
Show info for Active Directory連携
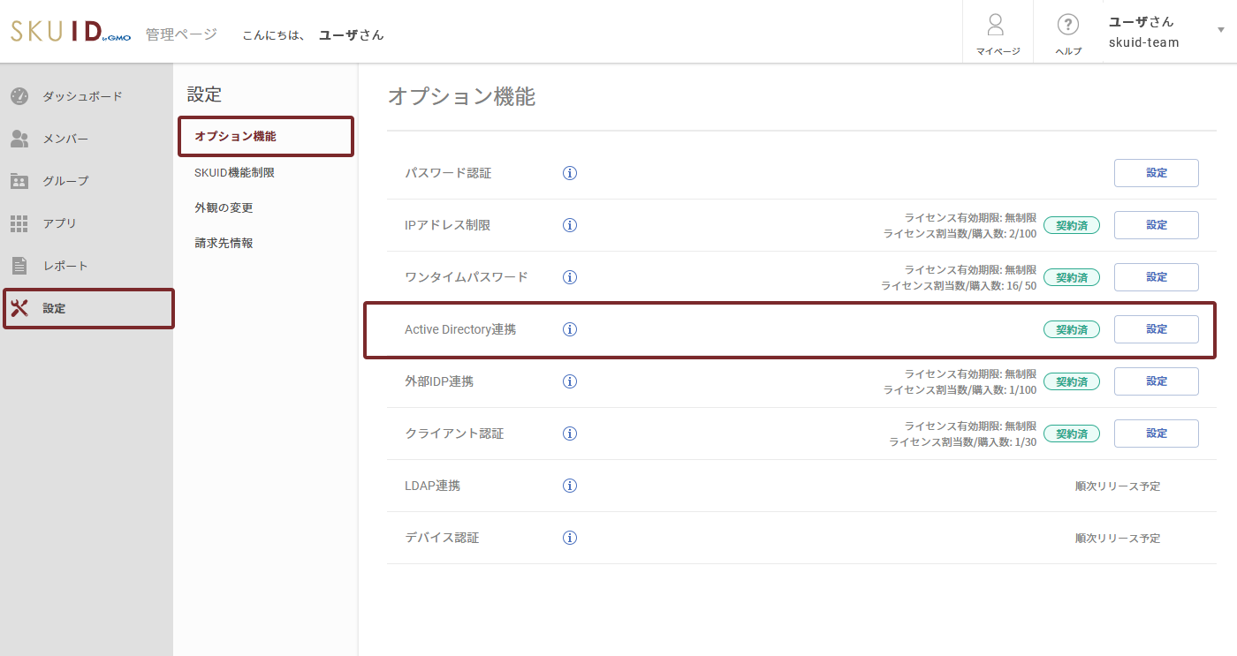tap(570, 329)
